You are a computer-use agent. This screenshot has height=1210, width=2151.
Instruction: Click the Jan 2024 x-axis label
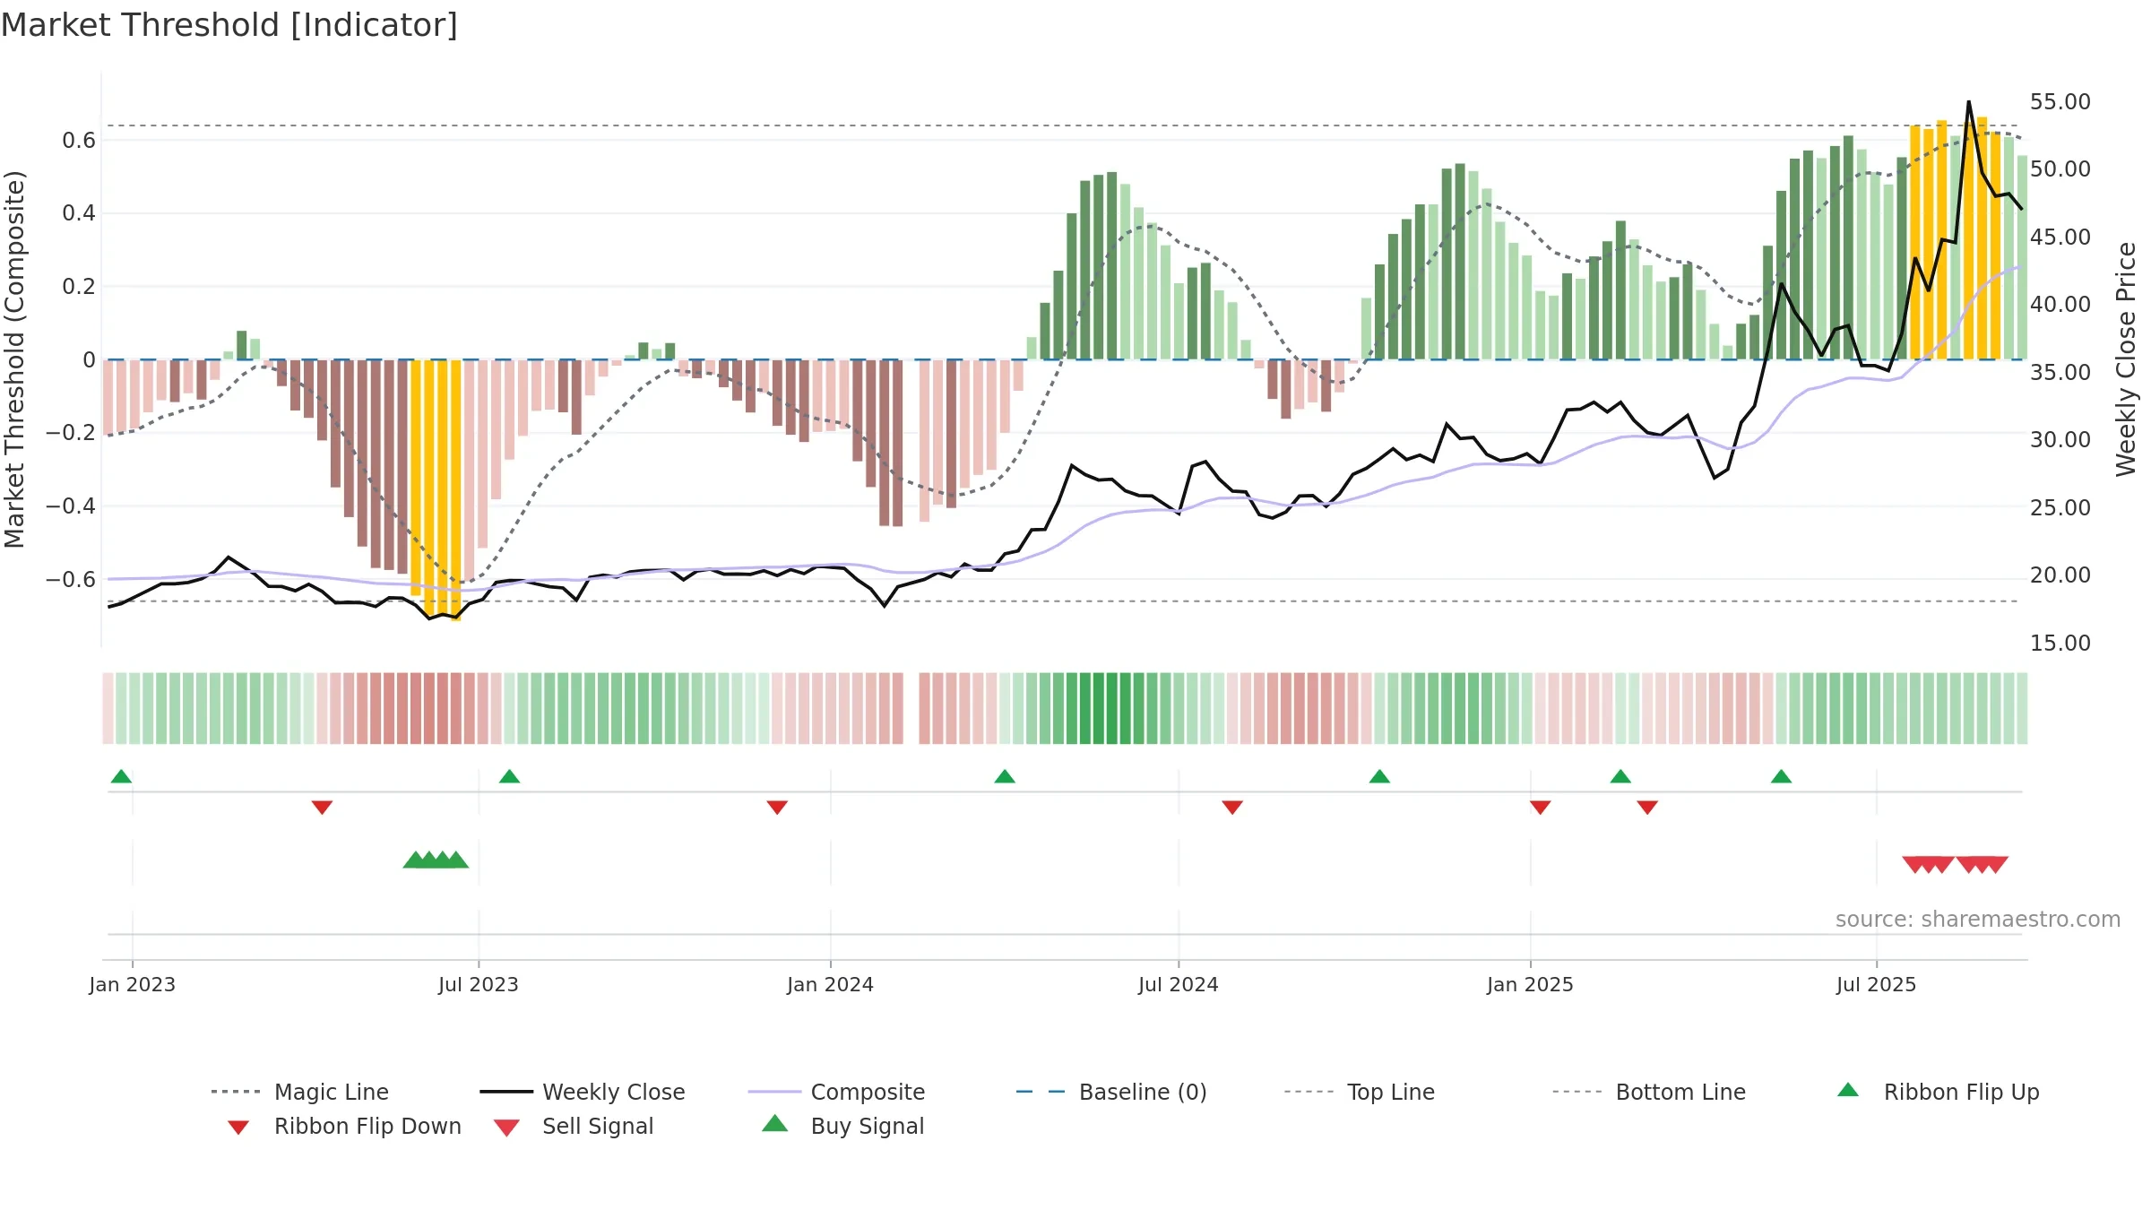click(x=831, y=984)
